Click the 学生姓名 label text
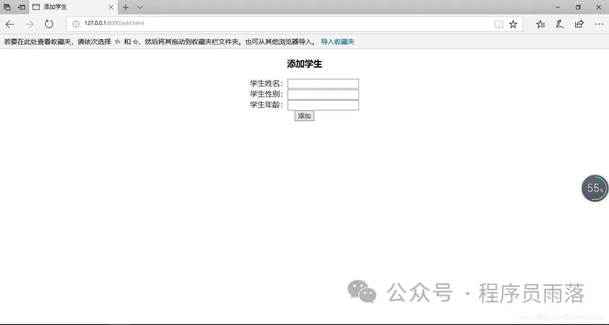The height and width of the screenshot is (325, 609). (266, 83)
